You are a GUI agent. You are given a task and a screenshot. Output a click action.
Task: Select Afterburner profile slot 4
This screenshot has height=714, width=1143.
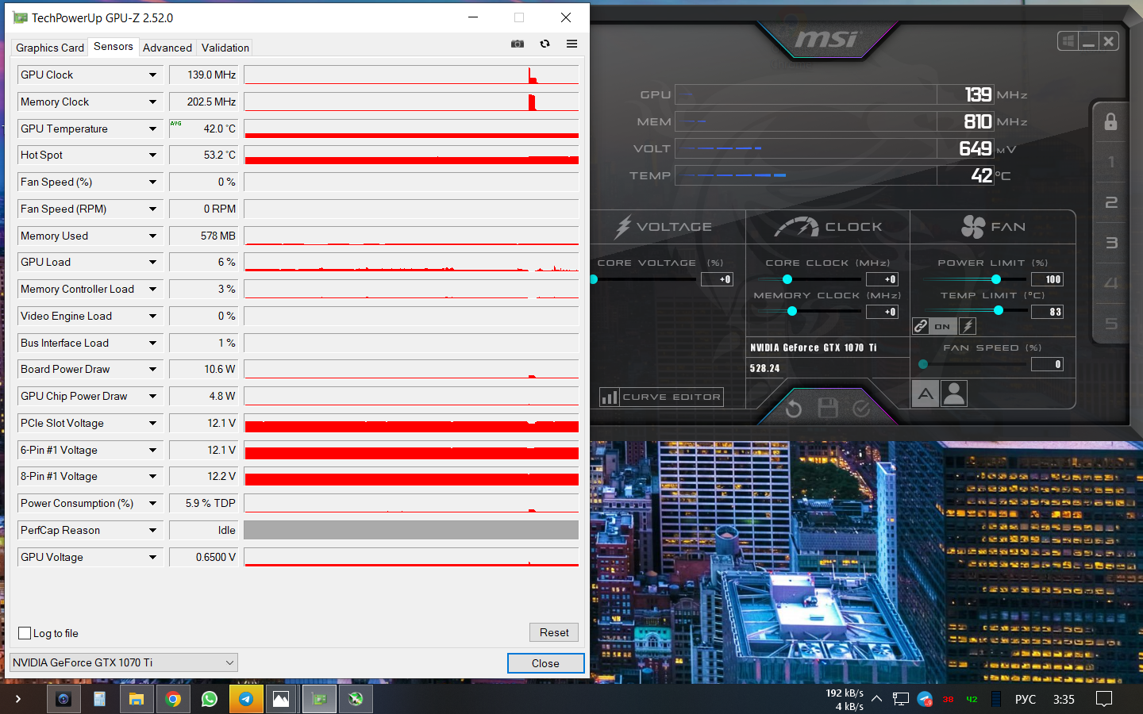pos(1110,283)
